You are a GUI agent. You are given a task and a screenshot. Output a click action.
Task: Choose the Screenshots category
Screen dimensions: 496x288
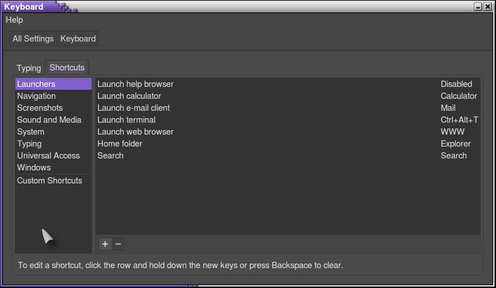pyautogui.click(x=40, y=108)
